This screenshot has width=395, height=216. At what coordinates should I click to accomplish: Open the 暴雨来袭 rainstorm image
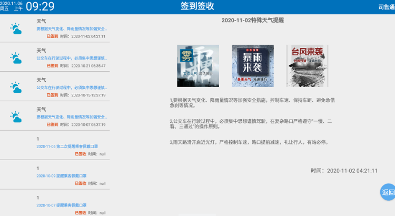(252, 66)
